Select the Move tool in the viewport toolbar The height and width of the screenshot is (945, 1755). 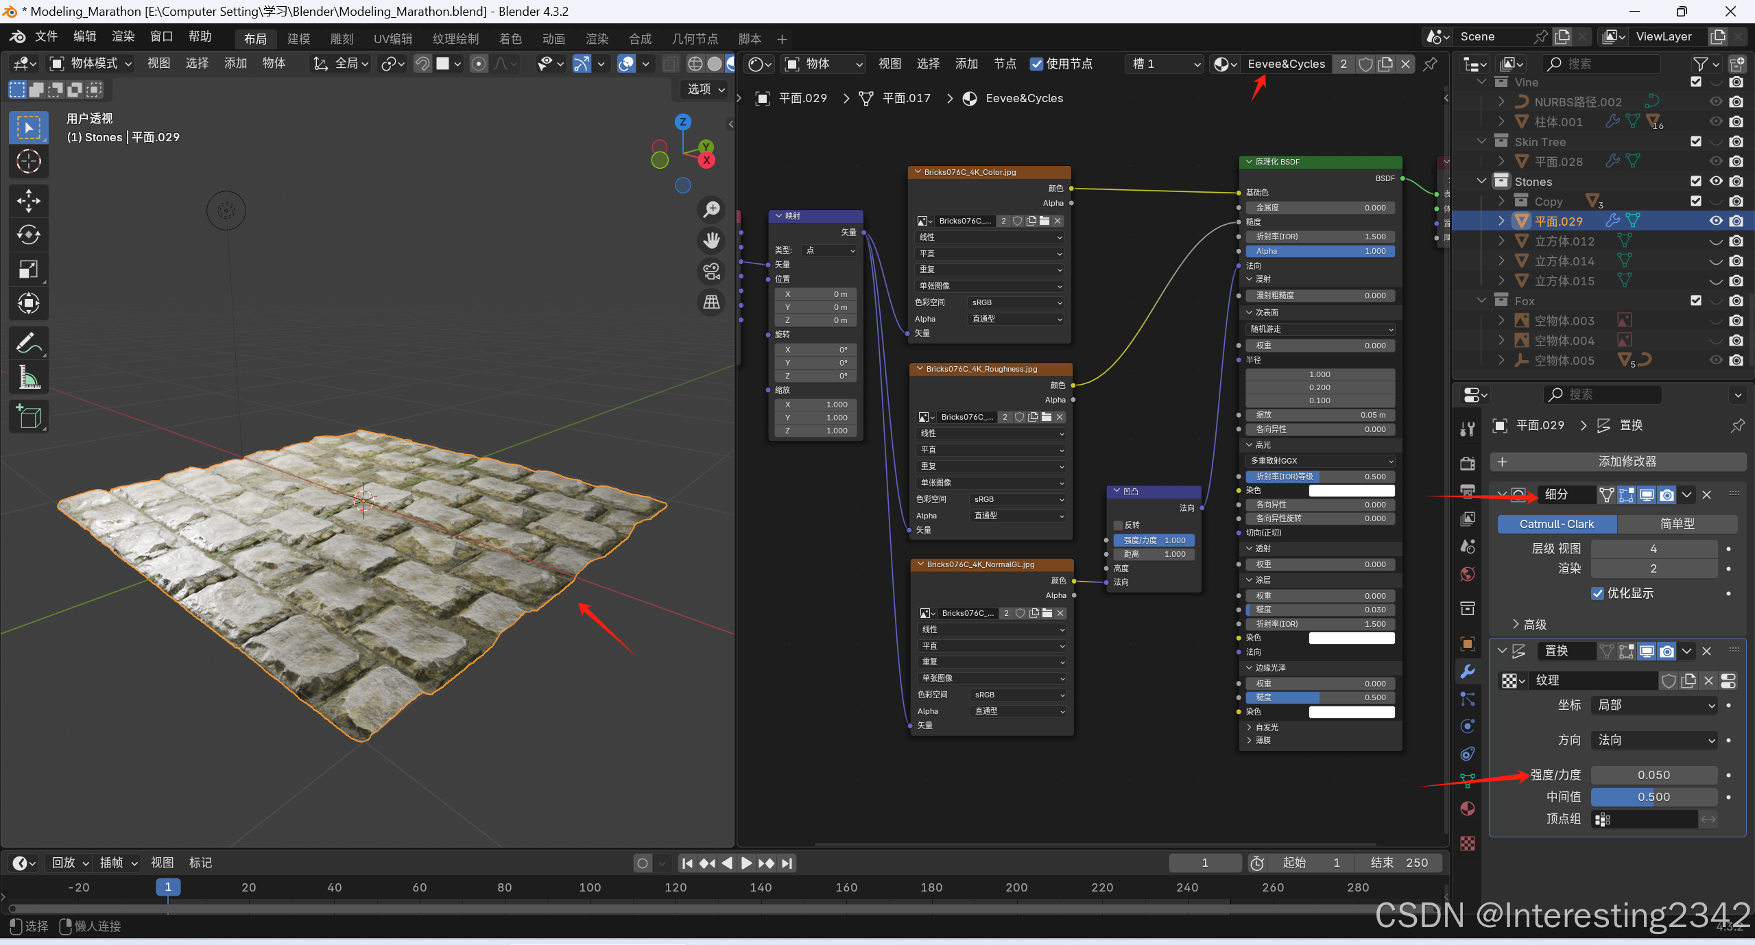28,201
